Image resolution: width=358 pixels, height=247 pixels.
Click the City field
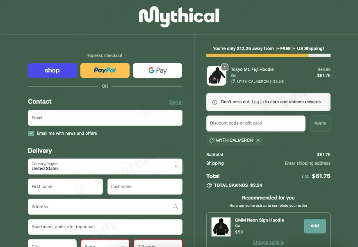(x=52, y=243)
